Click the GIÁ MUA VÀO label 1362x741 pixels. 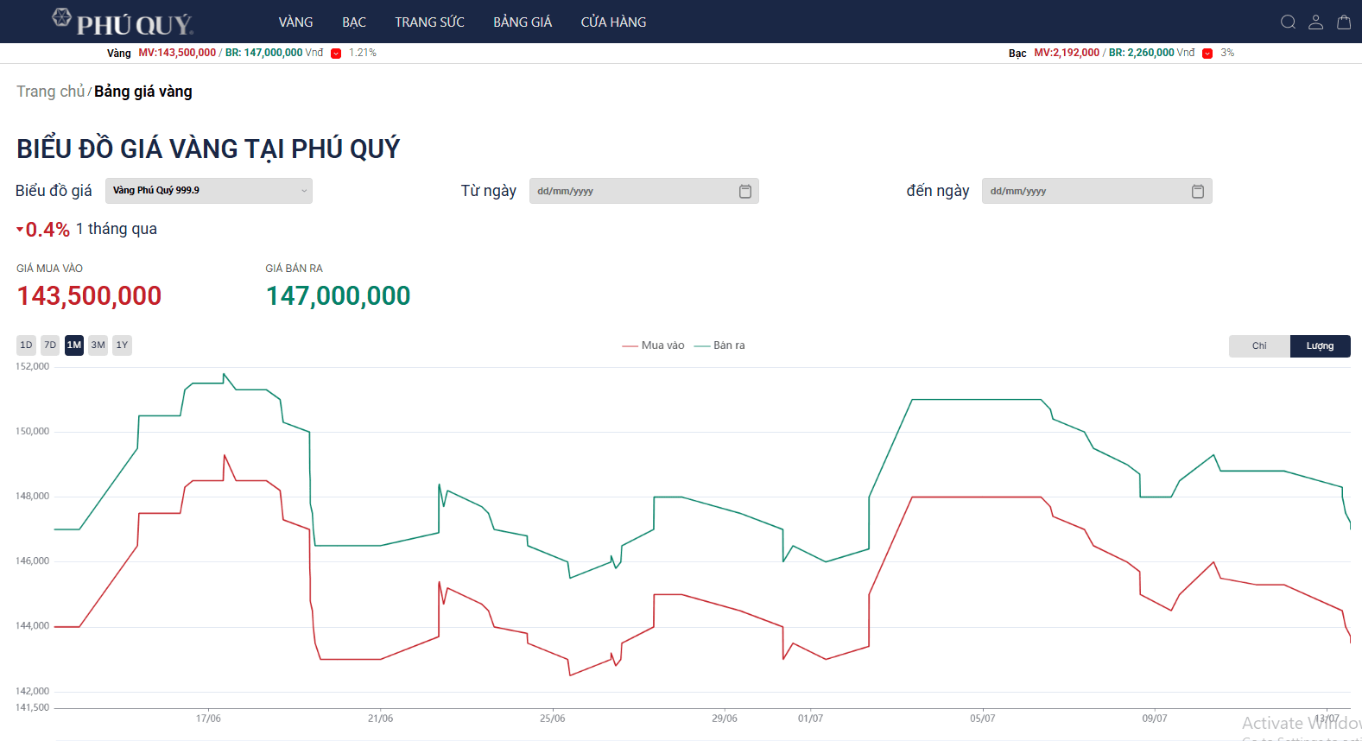tap(50, 269)
